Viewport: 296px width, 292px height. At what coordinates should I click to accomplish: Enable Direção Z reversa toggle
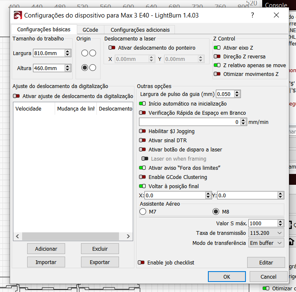217,57
